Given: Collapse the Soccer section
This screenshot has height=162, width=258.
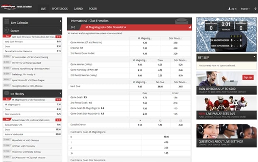Looking at the screenshot, I should pos(60,30).
